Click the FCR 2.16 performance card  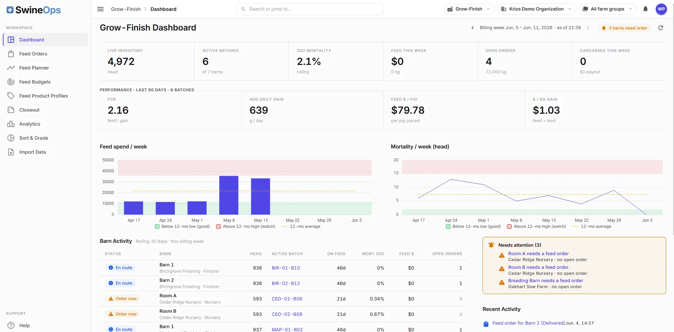coord(170,110)
